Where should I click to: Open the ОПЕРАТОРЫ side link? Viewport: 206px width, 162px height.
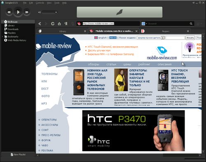[x=49, y=120]
